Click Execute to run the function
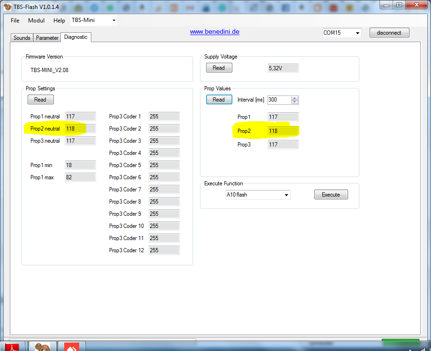The image size is (431, 351). click(x=331, y=195)
